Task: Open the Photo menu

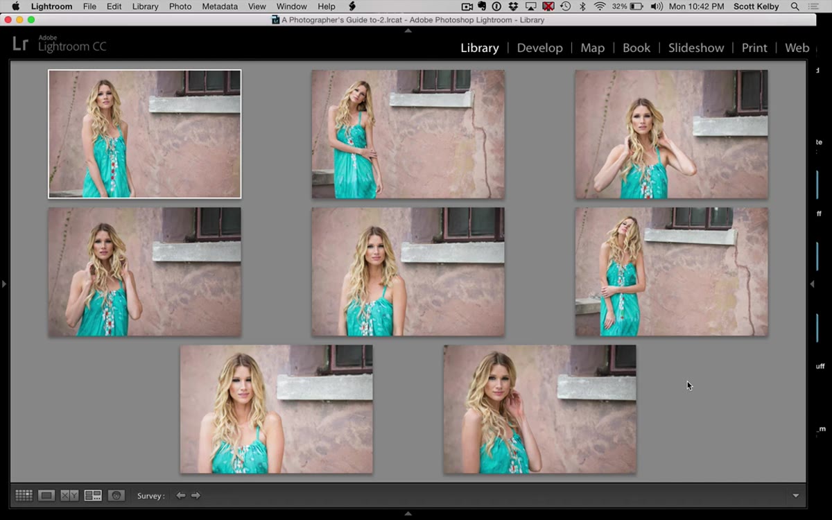Action: tap(180, 6)
